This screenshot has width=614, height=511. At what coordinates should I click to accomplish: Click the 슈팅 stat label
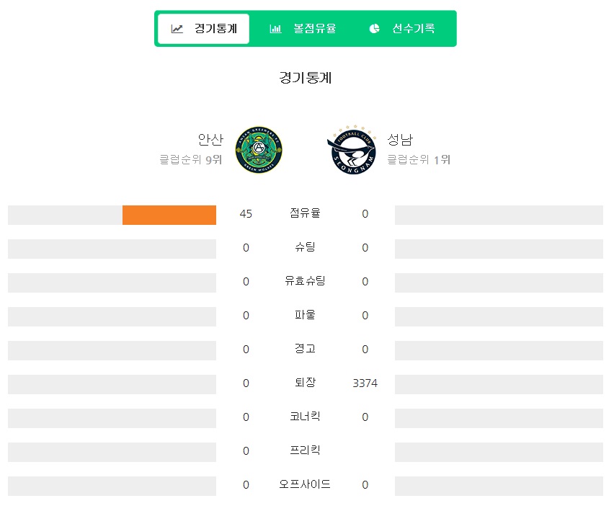[305, 246]
